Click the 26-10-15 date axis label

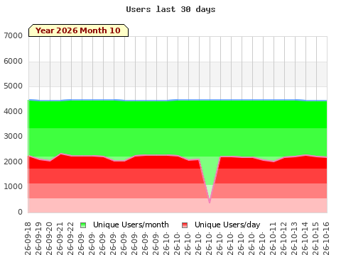tap(315, 239)
